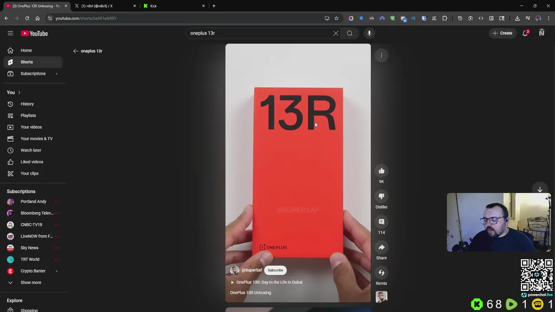Click the Short video to pause

pos(298,173)
